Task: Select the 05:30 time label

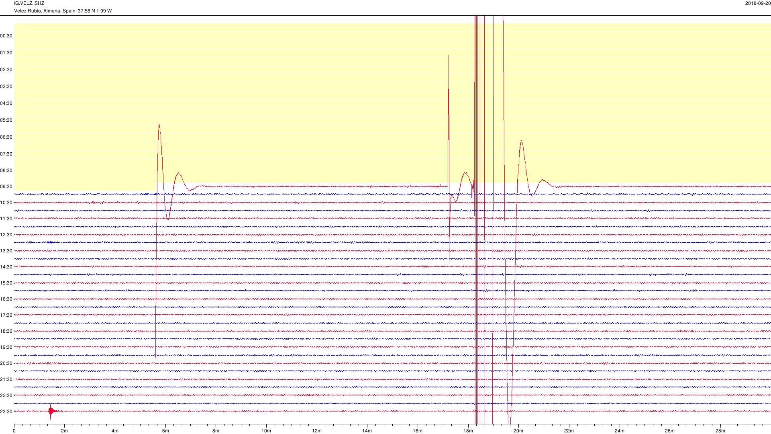Action: (6, 120)
